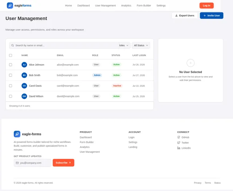Open the Privacy link
This screenshot has height=191, width=233.
pyautogui.click(x=198, y=183)
